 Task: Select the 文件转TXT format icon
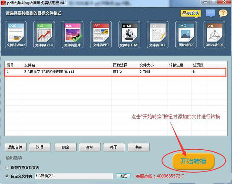click(x=157, y=35)
